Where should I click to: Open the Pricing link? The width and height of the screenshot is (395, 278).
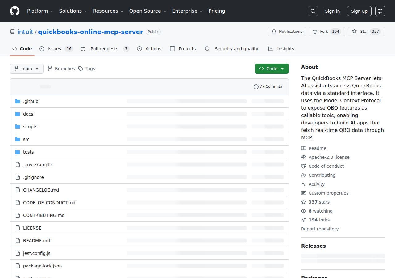click(x=217, y=11)
